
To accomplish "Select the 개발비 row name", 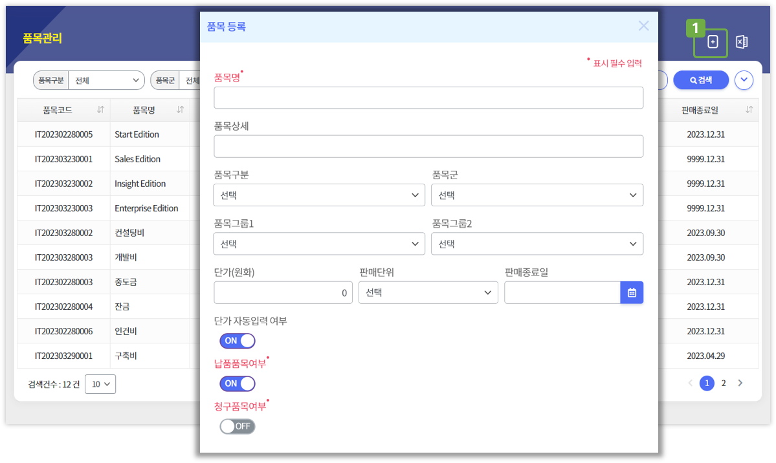I will (x=126, y=258).
